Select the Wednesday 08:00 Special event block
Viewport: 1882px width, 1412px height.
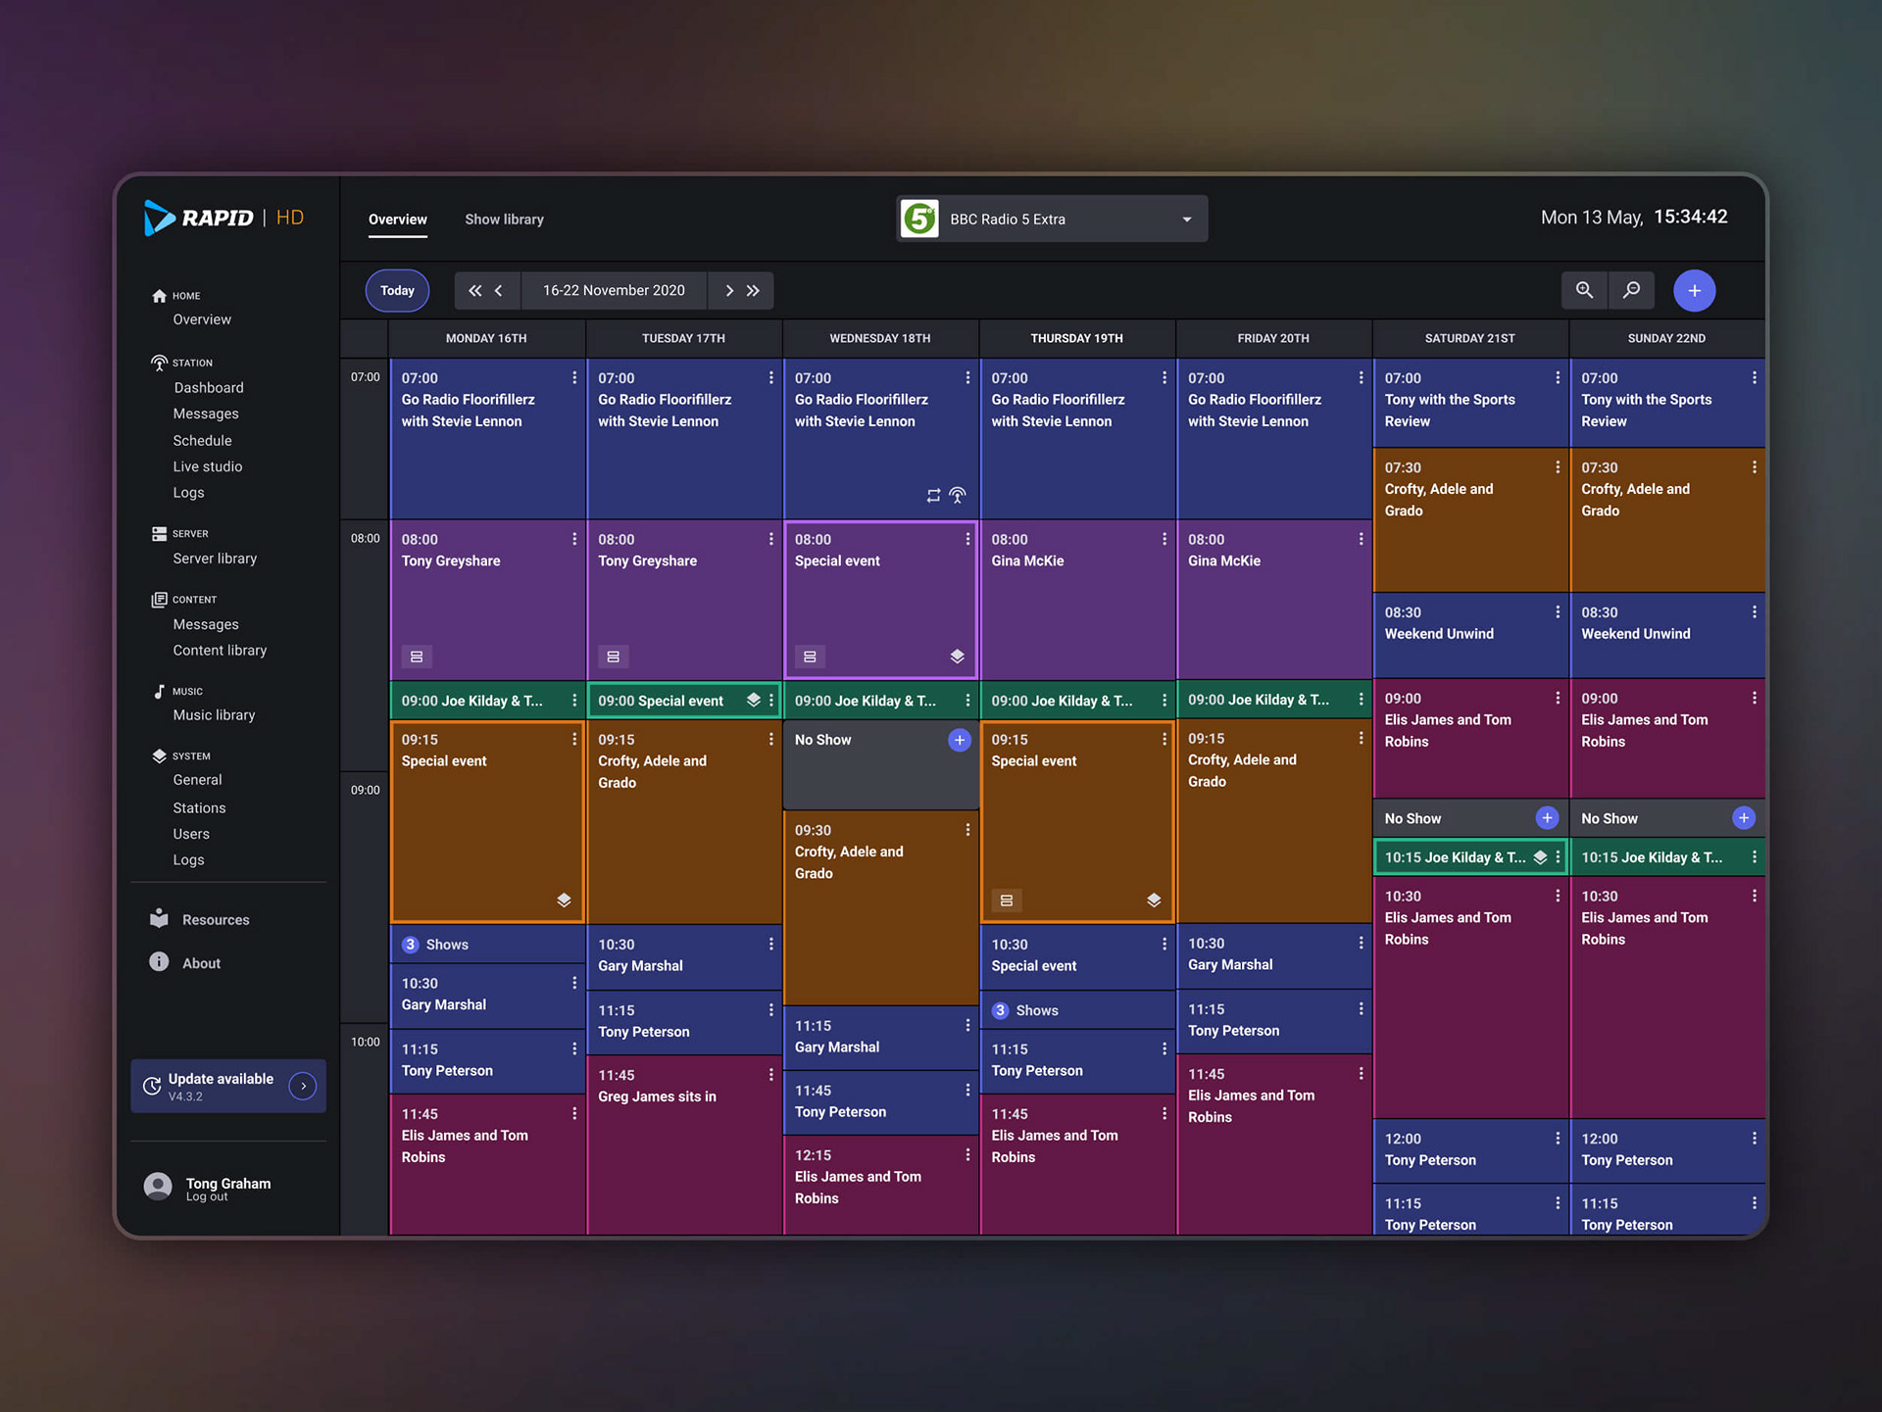pos(880,600)
